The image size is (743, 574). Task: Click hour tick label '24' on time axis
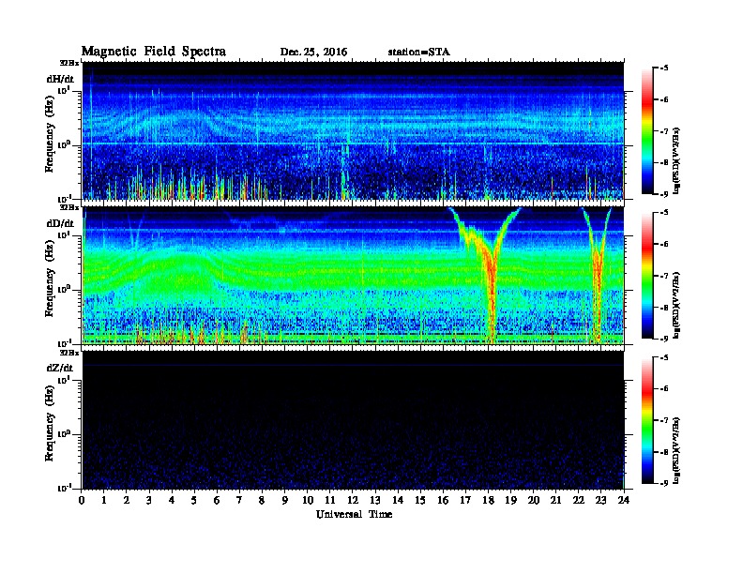(x=624, y=501)
